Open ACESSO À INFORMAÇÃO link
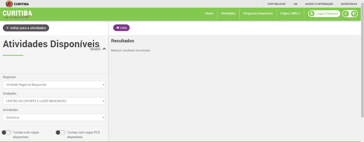This screenshot has width=364, height=142. [x=319, y=4]
